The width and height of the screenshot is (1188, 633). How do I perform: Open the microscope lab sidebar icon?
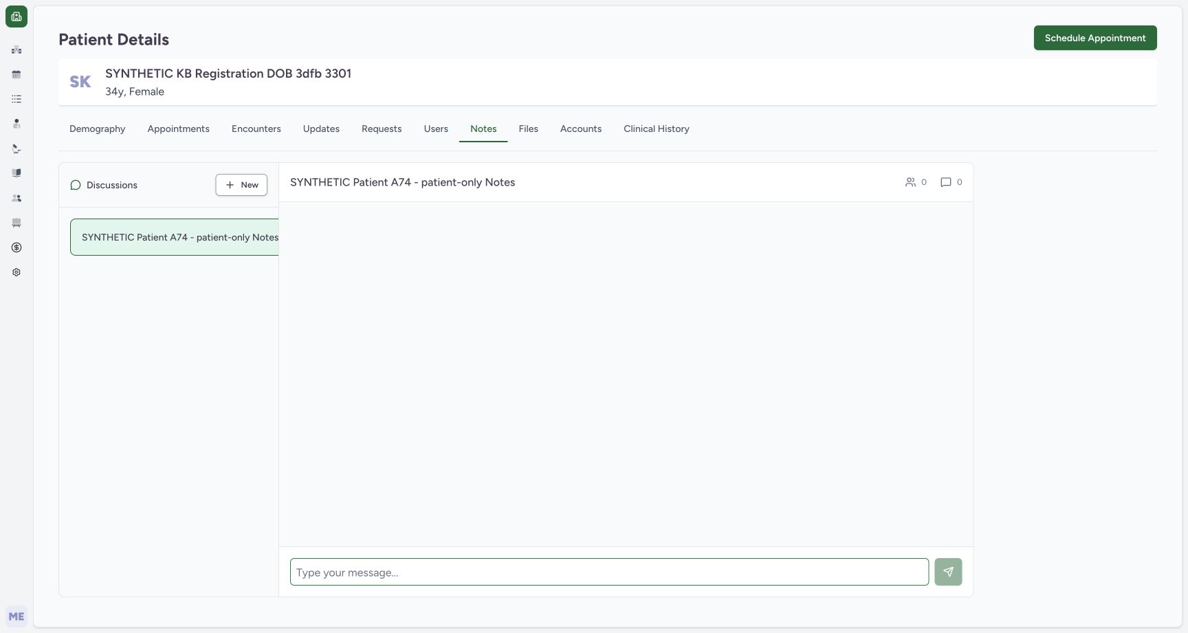tap(16, 148)
